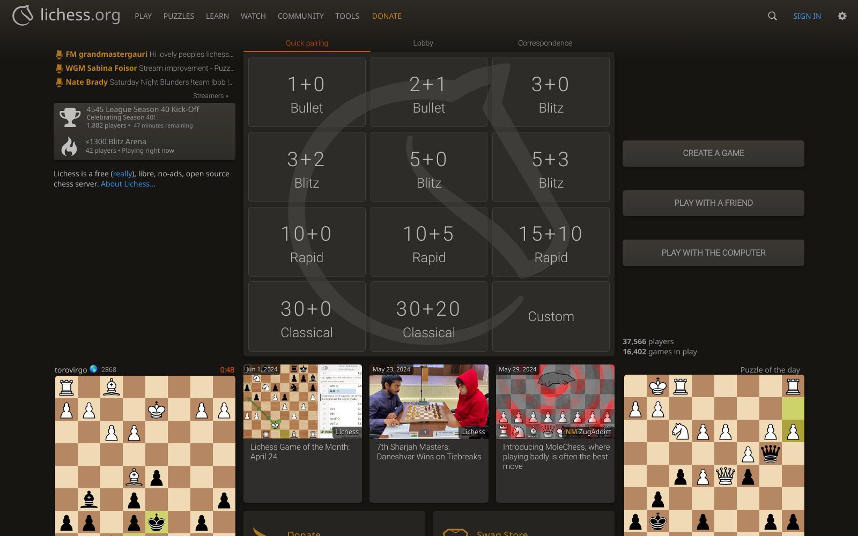
Task: Open the PUZZLES menu
Action: [x=179, y=16]
